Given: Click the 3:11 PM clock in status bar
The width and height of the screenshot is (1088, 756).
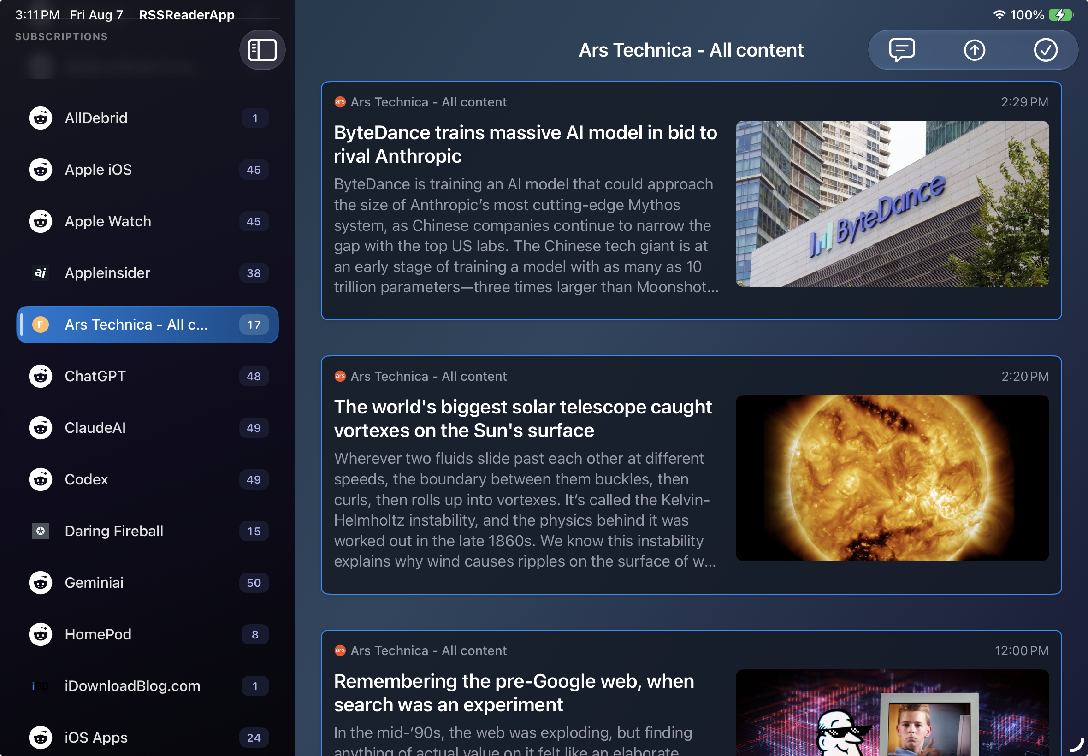Looking at the screenshot, I should point(37,15).
